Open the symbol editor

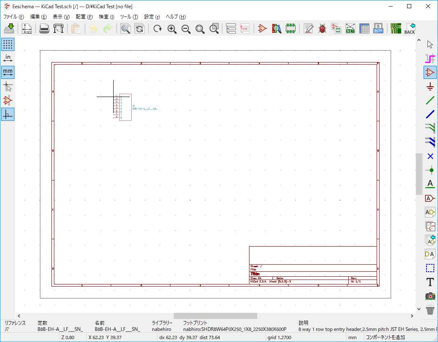point(262,28)
